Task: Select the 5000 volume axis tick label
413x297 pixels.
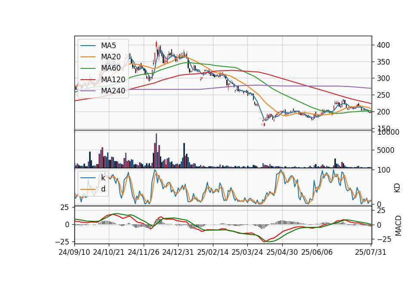Action: (x=385, y=151)
